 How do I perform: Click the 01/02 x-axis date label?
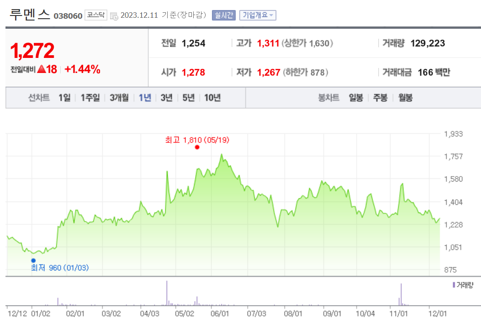click(41, 314)
